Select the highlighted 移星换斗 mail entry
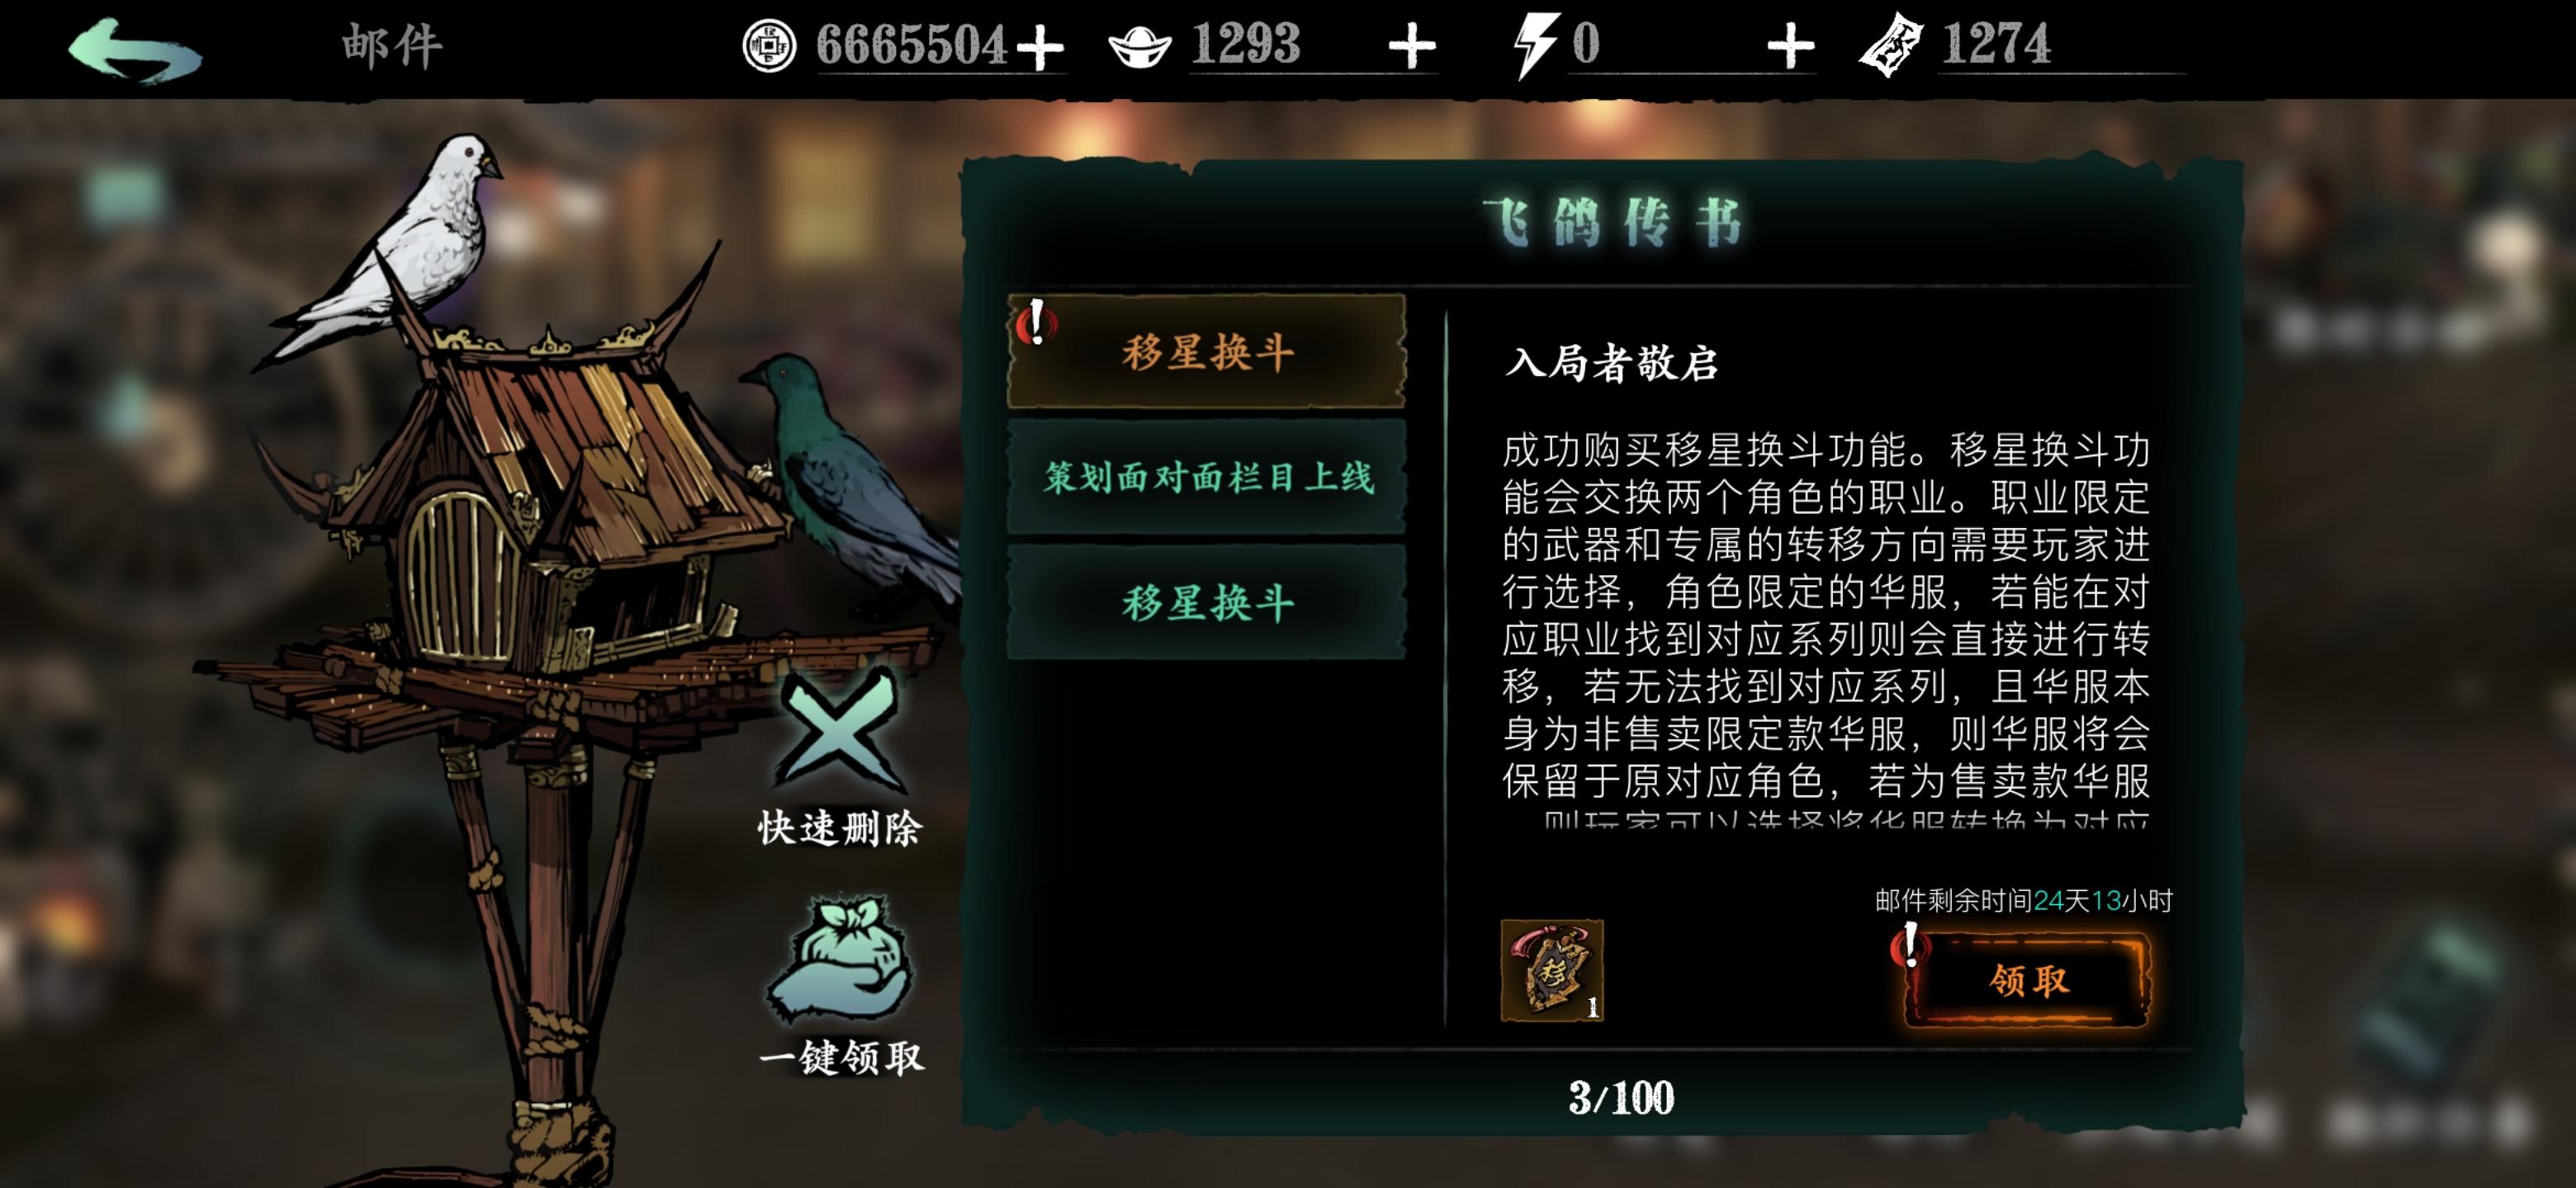This screenshot has height=1188, width=2576. click(x=1207, y=351)
